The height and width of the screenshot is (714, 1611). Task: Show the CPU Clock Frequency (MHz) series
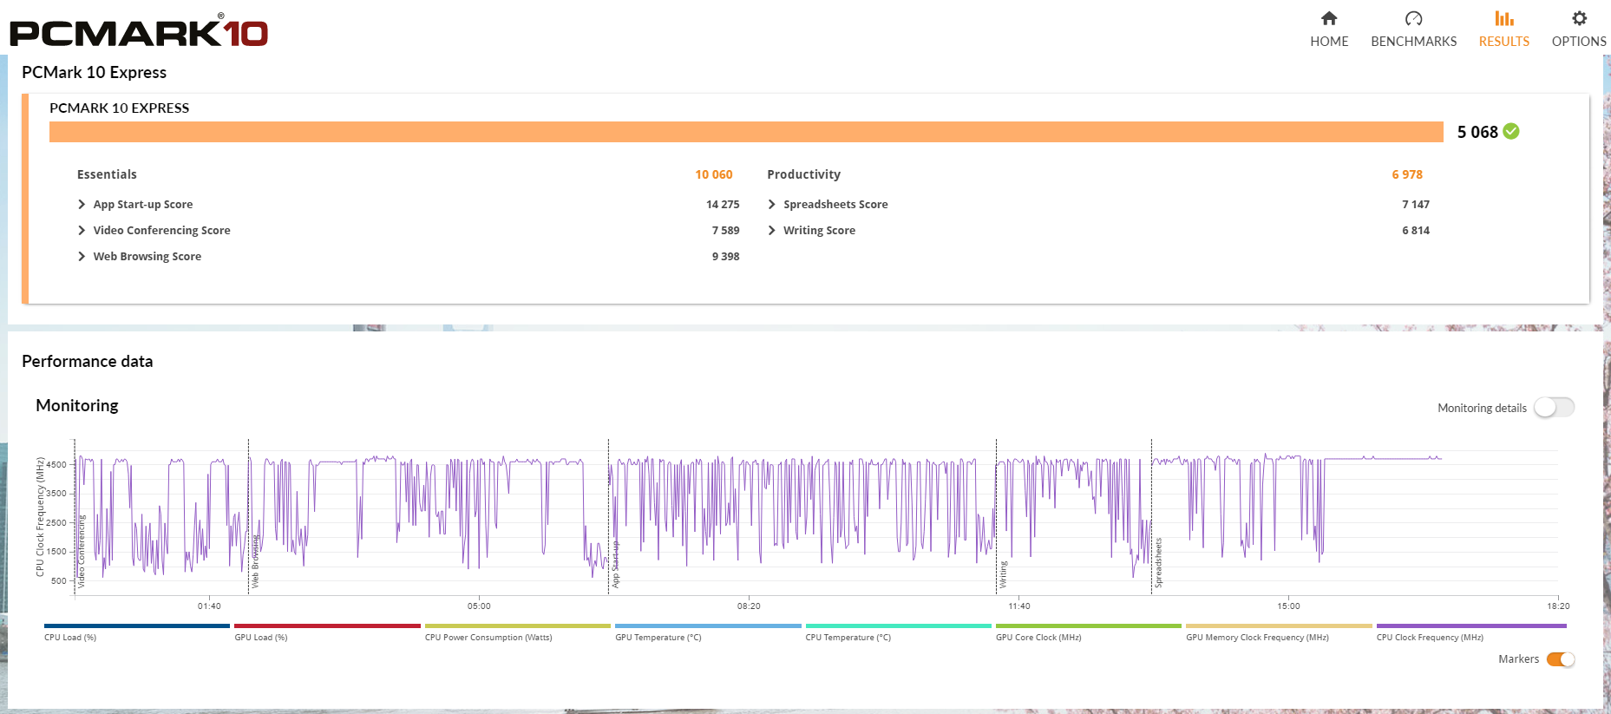point(1429,638)
